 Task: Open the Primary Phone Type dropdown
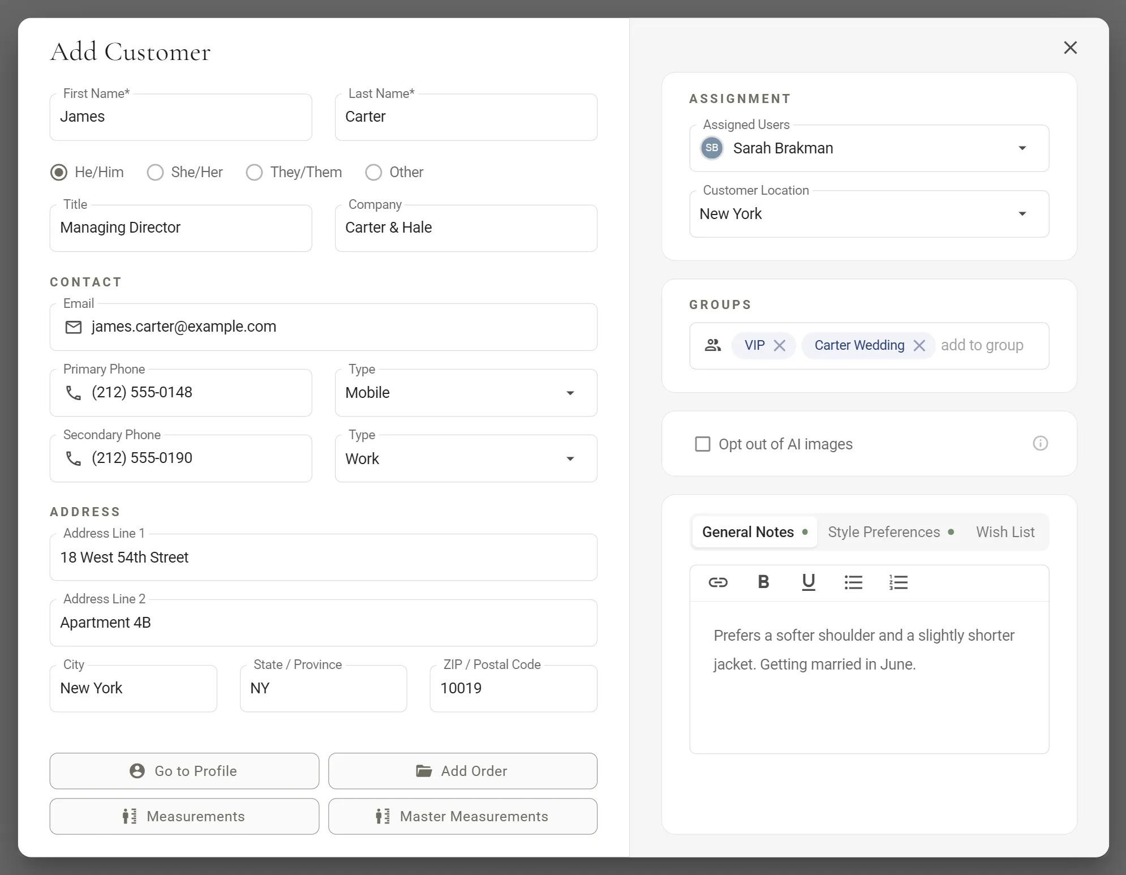pyautogui.click(x=466, y=393)
